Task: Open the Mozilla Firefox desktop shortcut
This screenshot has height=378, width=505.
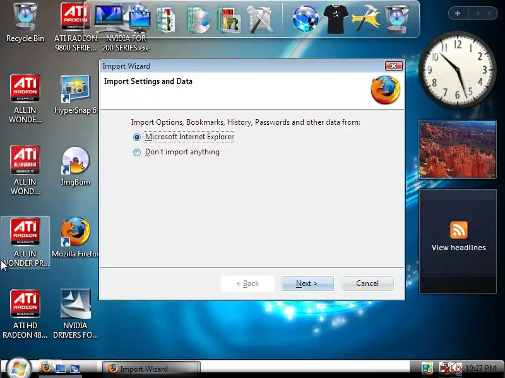Action: pyautogui.click(x=75, y=238)
